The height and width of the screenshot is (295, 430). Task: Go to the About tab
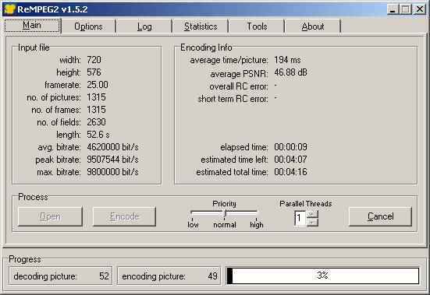[313, 26]
